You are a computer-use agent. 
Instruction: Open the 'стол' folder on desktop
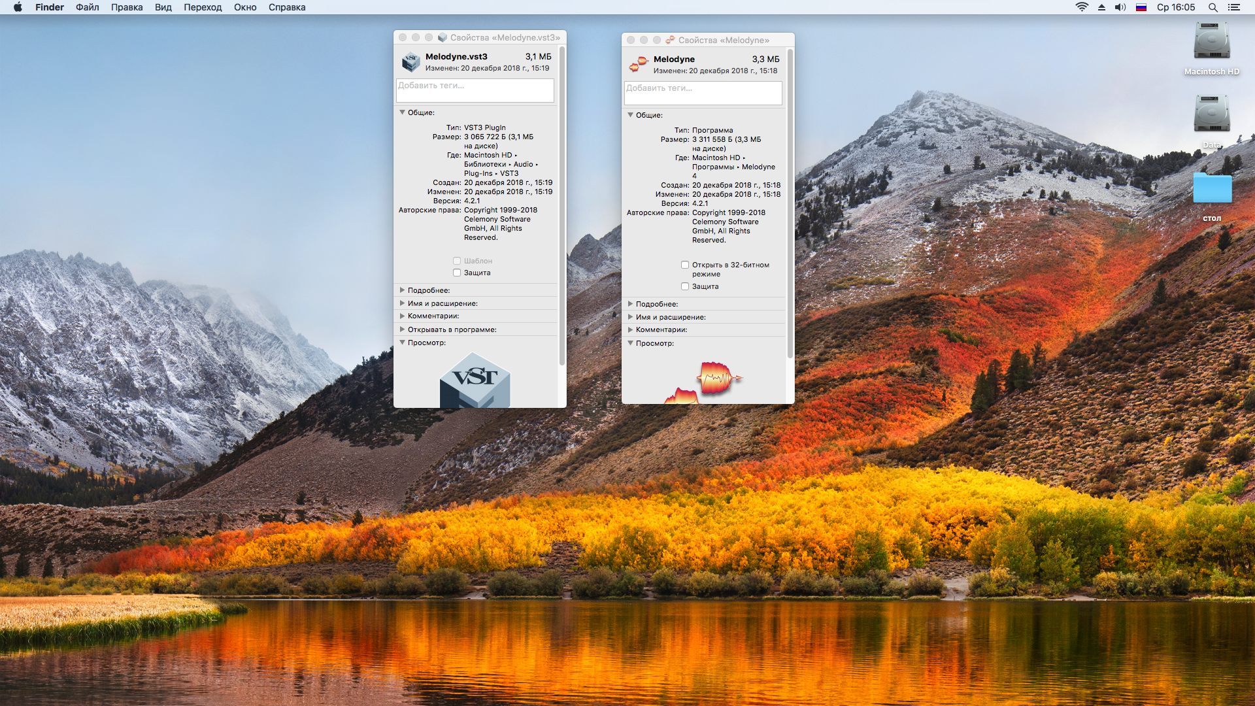point(1212,189)
